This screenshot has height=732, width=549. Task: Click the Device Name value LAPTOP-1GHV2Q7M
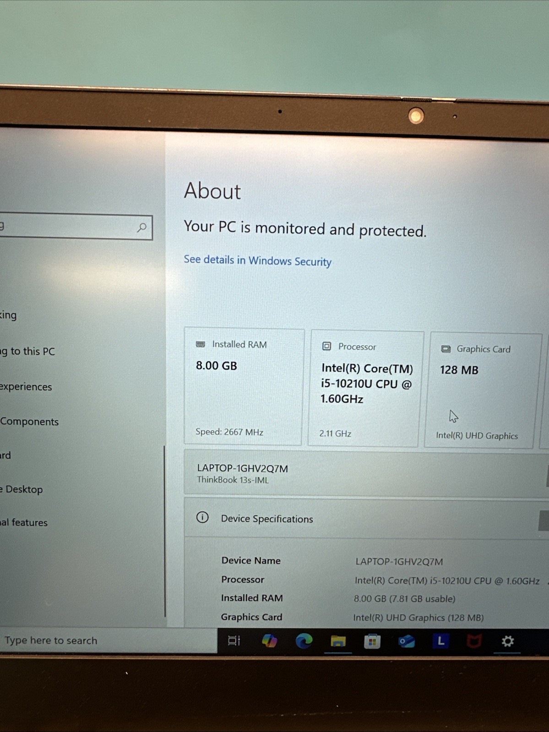pos(399,561)
